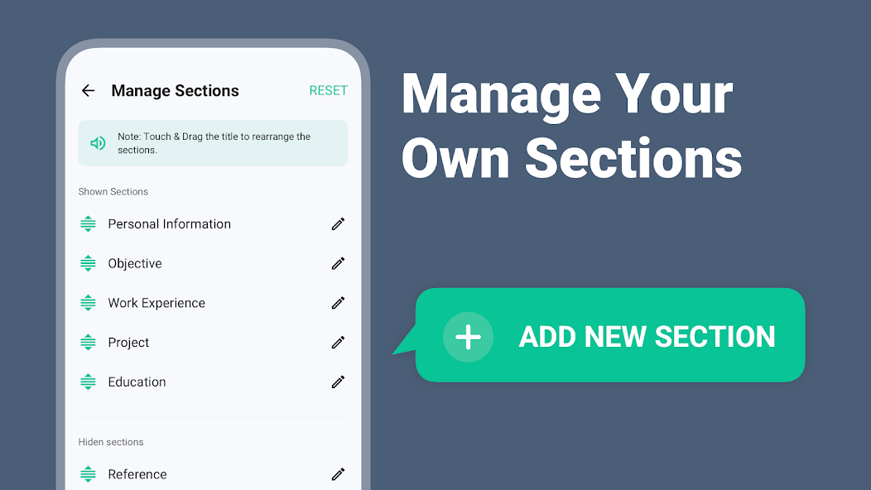The height and width of the screenshot is (490, 871).
Task: Click pencil icon next to Reference
Action: [339, 474]
